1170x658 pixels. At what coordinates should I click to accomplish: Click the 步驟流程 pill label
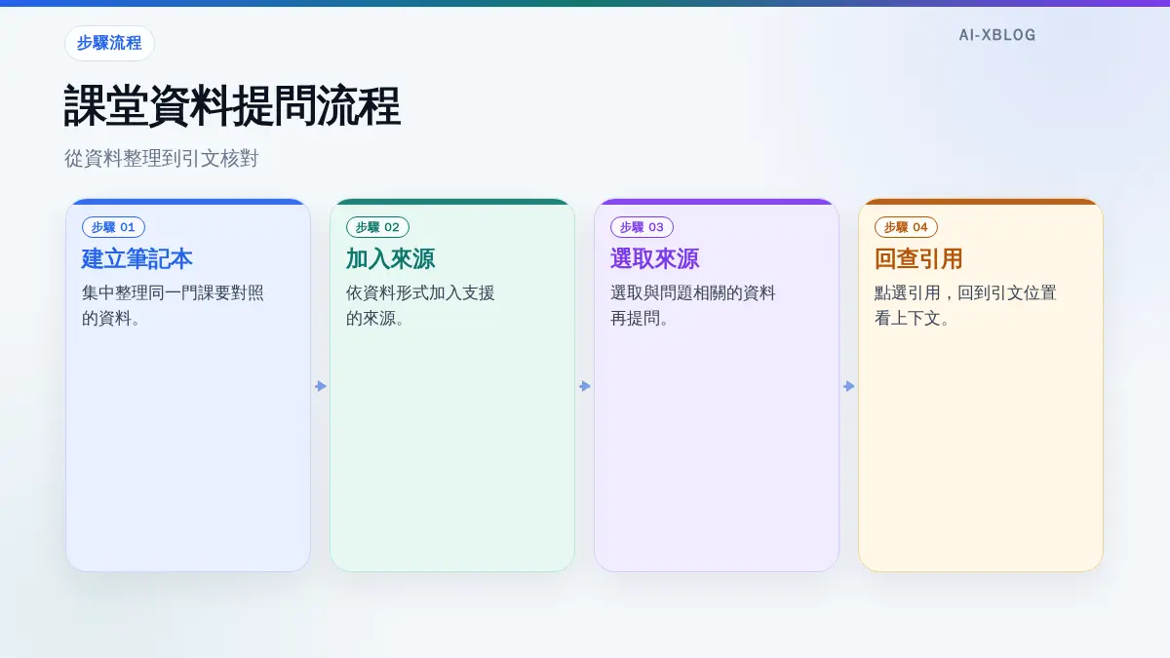coord(109,44)
